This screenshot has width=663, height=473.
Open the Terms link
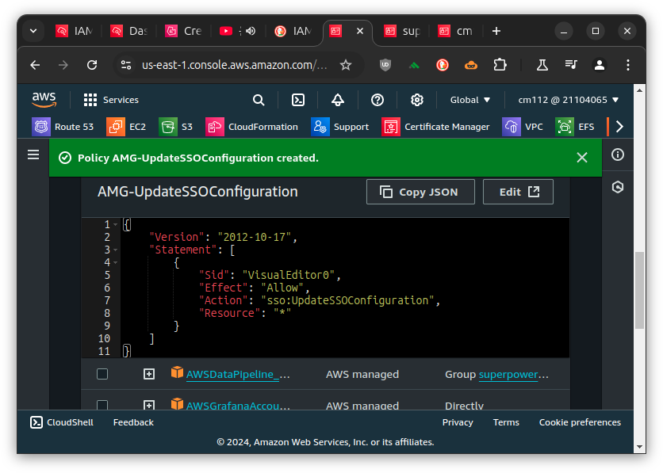[506, 422]
